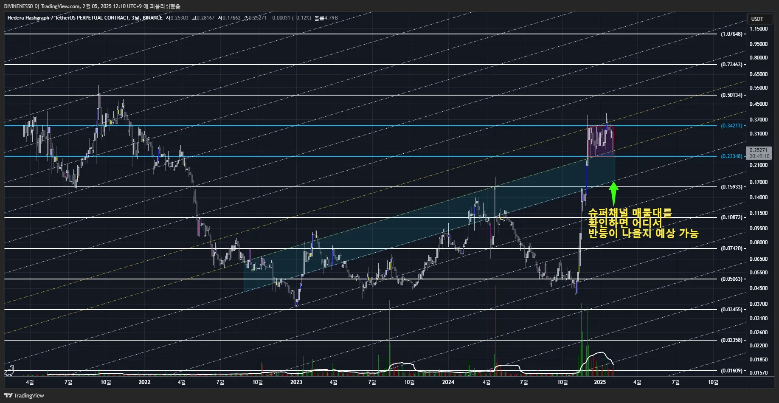Viewport: 779px width, 403px height.
Task: Select the (0.73463) horizontal level label
Action: pos(731,65)
